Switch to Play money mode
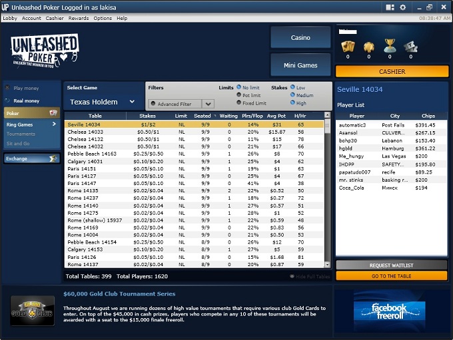 [26, 88]
